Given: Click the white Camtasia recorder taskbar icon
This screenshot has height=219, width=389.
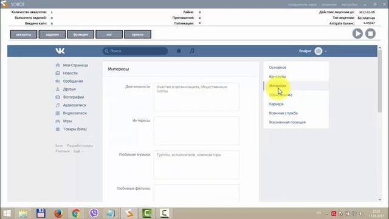Looking at the screenshot, I should 165,214.
